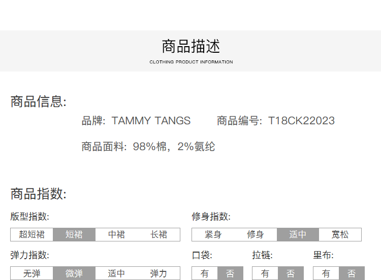Choose 长裙 skirt length option
Image resolution: width=381 pixels, height=280 pixels.
tap(158, 234)
